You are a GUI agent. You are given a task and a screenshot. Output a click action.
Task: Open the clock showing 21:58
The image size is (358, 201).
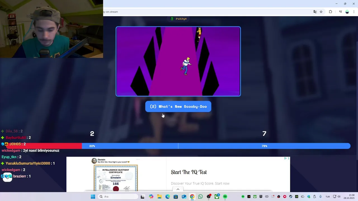click(x=349, y=197)
